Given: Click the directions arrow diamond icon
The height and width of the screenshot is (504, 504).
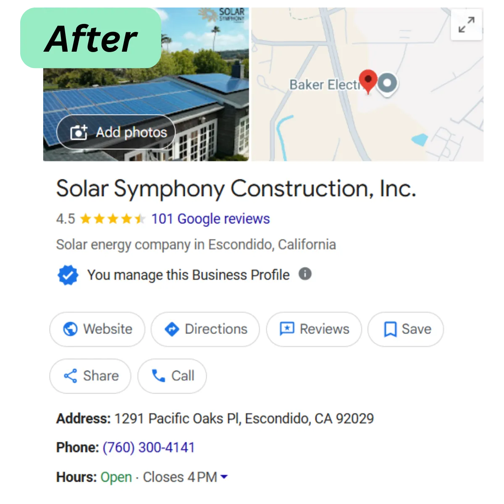Looking at the screenshot, I should [x=172, y=329].
